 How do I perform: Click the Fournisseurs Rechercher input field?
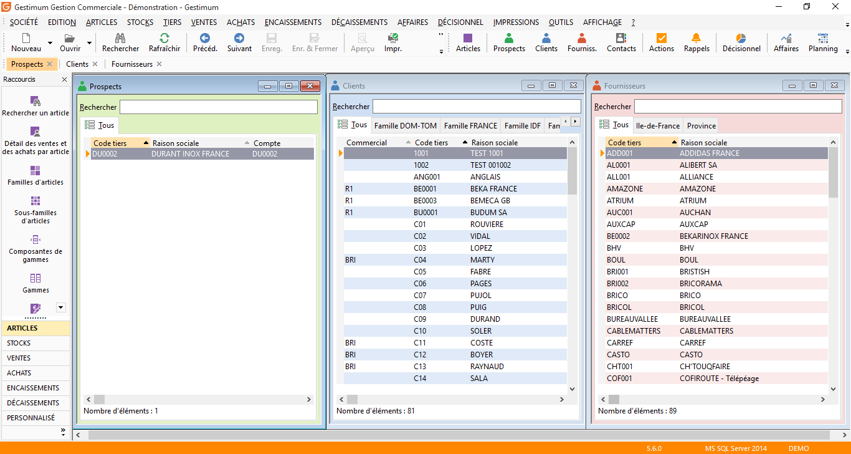tap(738, 107)
